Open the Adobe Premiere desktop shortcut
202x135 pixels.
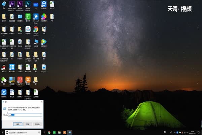pyautogui.click(x=20, y=5)
